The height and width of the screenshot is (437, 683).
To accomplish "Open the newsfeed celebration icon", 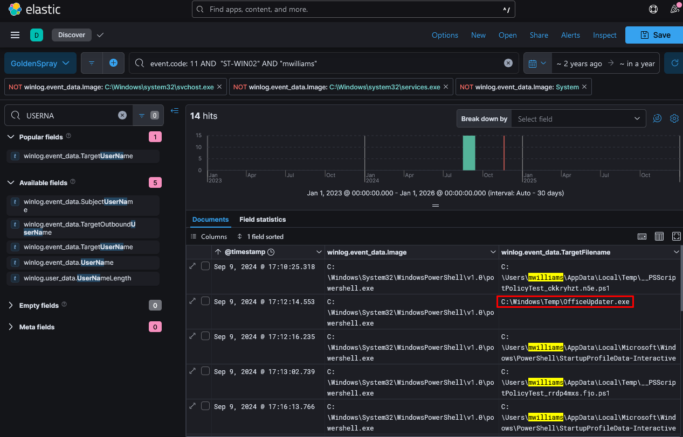I will (x=675, y=9).
